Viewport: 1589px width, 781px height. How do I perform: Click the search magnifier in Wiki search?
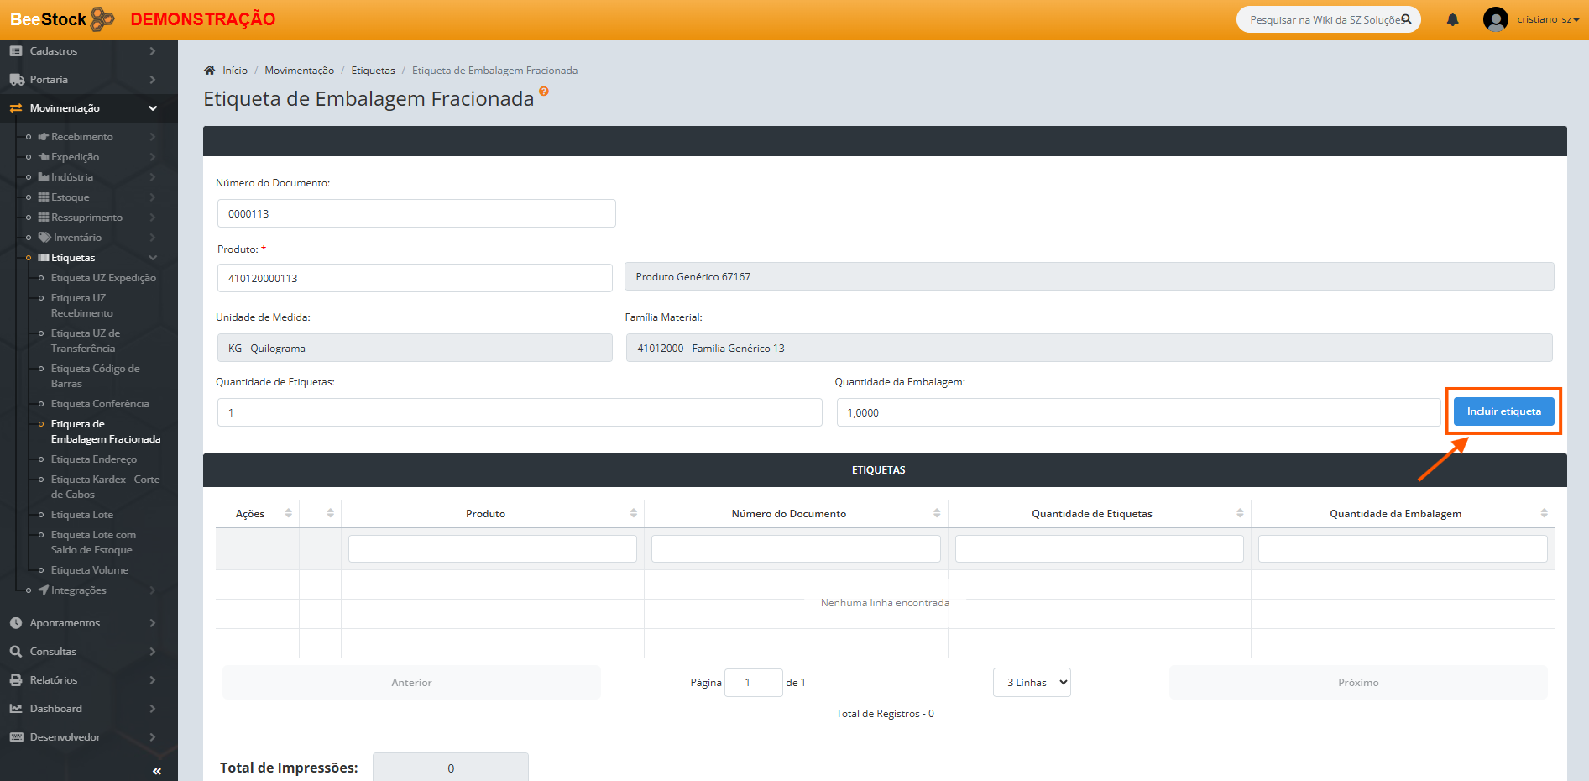pyautogui.click(x=1406, y=19)
